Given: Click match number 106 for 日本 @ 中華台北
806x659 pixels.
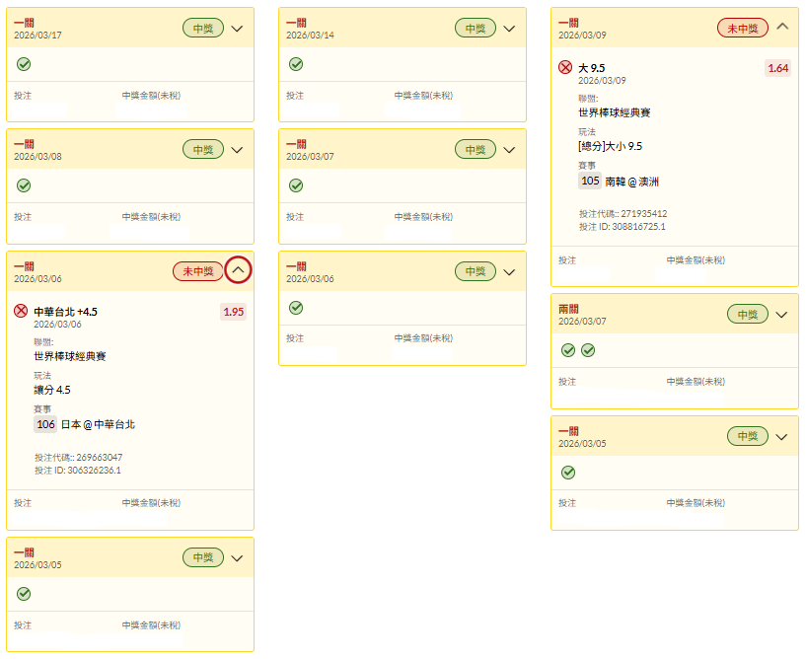Looking at the screenshot, I should pos(45,424).
